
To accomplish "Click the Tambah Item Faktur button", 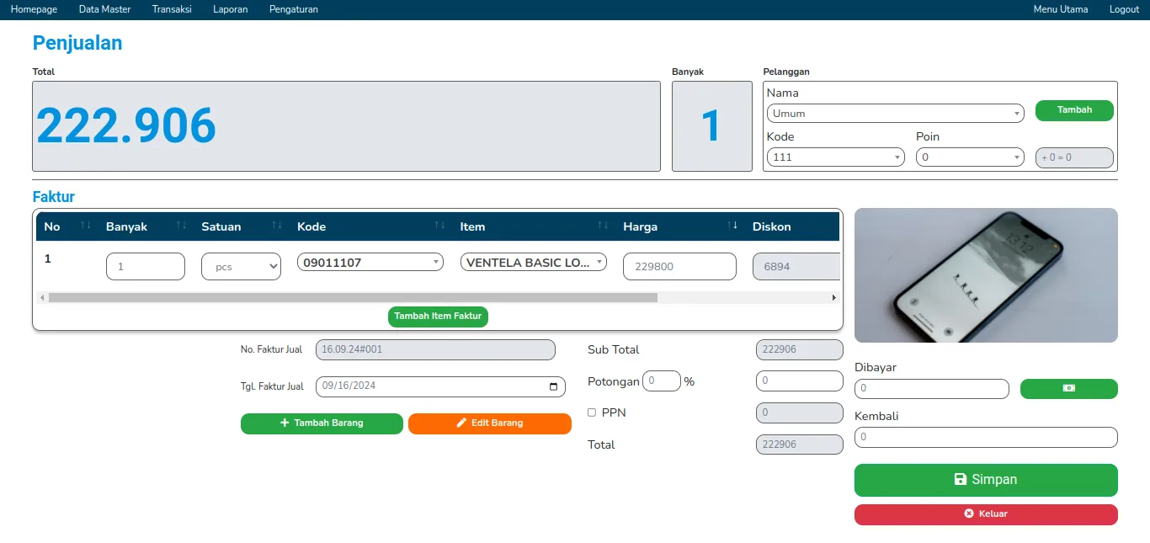I will (x=438, y=317).
